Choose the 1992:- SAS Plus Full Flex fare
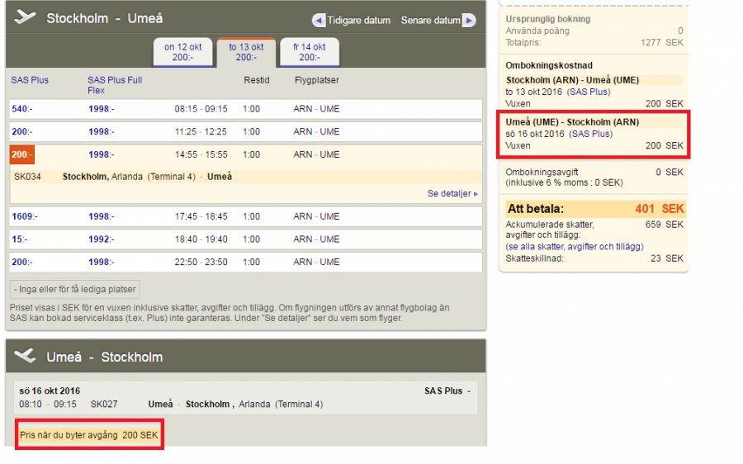743x464 pixels. 102,239
